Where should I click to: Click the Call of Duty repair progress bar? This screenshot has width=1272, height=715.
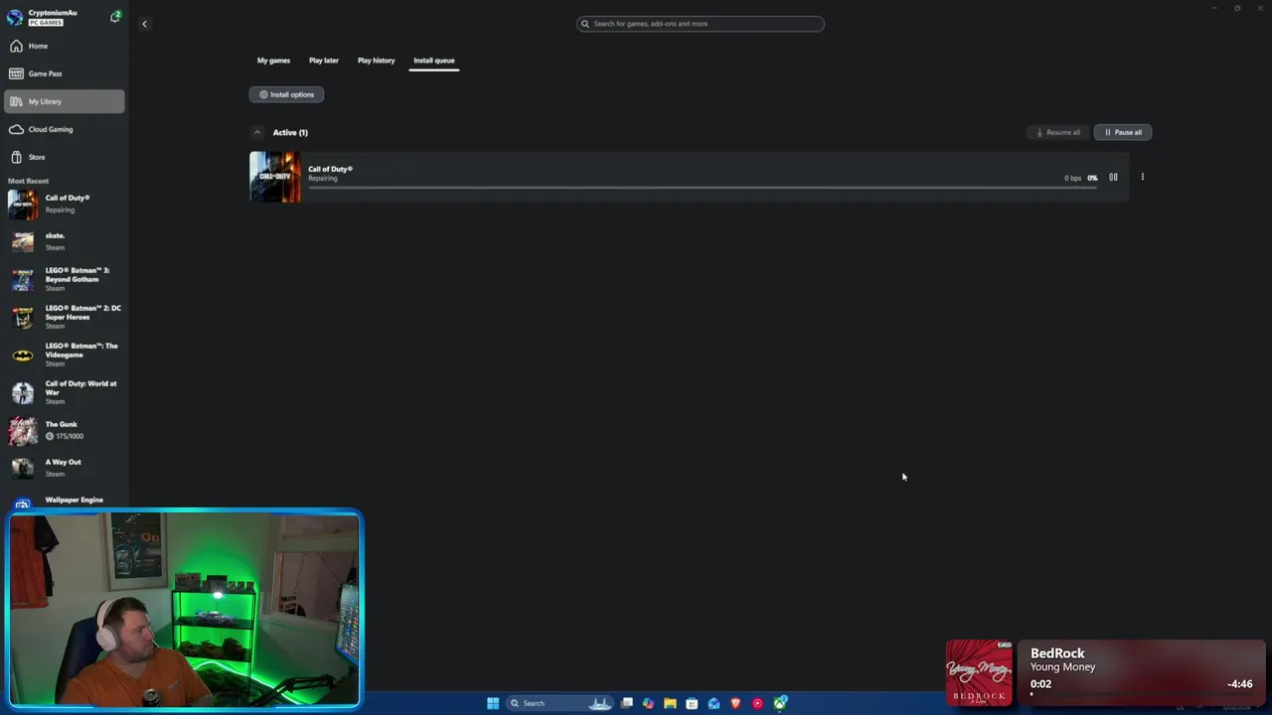(703, 187)
